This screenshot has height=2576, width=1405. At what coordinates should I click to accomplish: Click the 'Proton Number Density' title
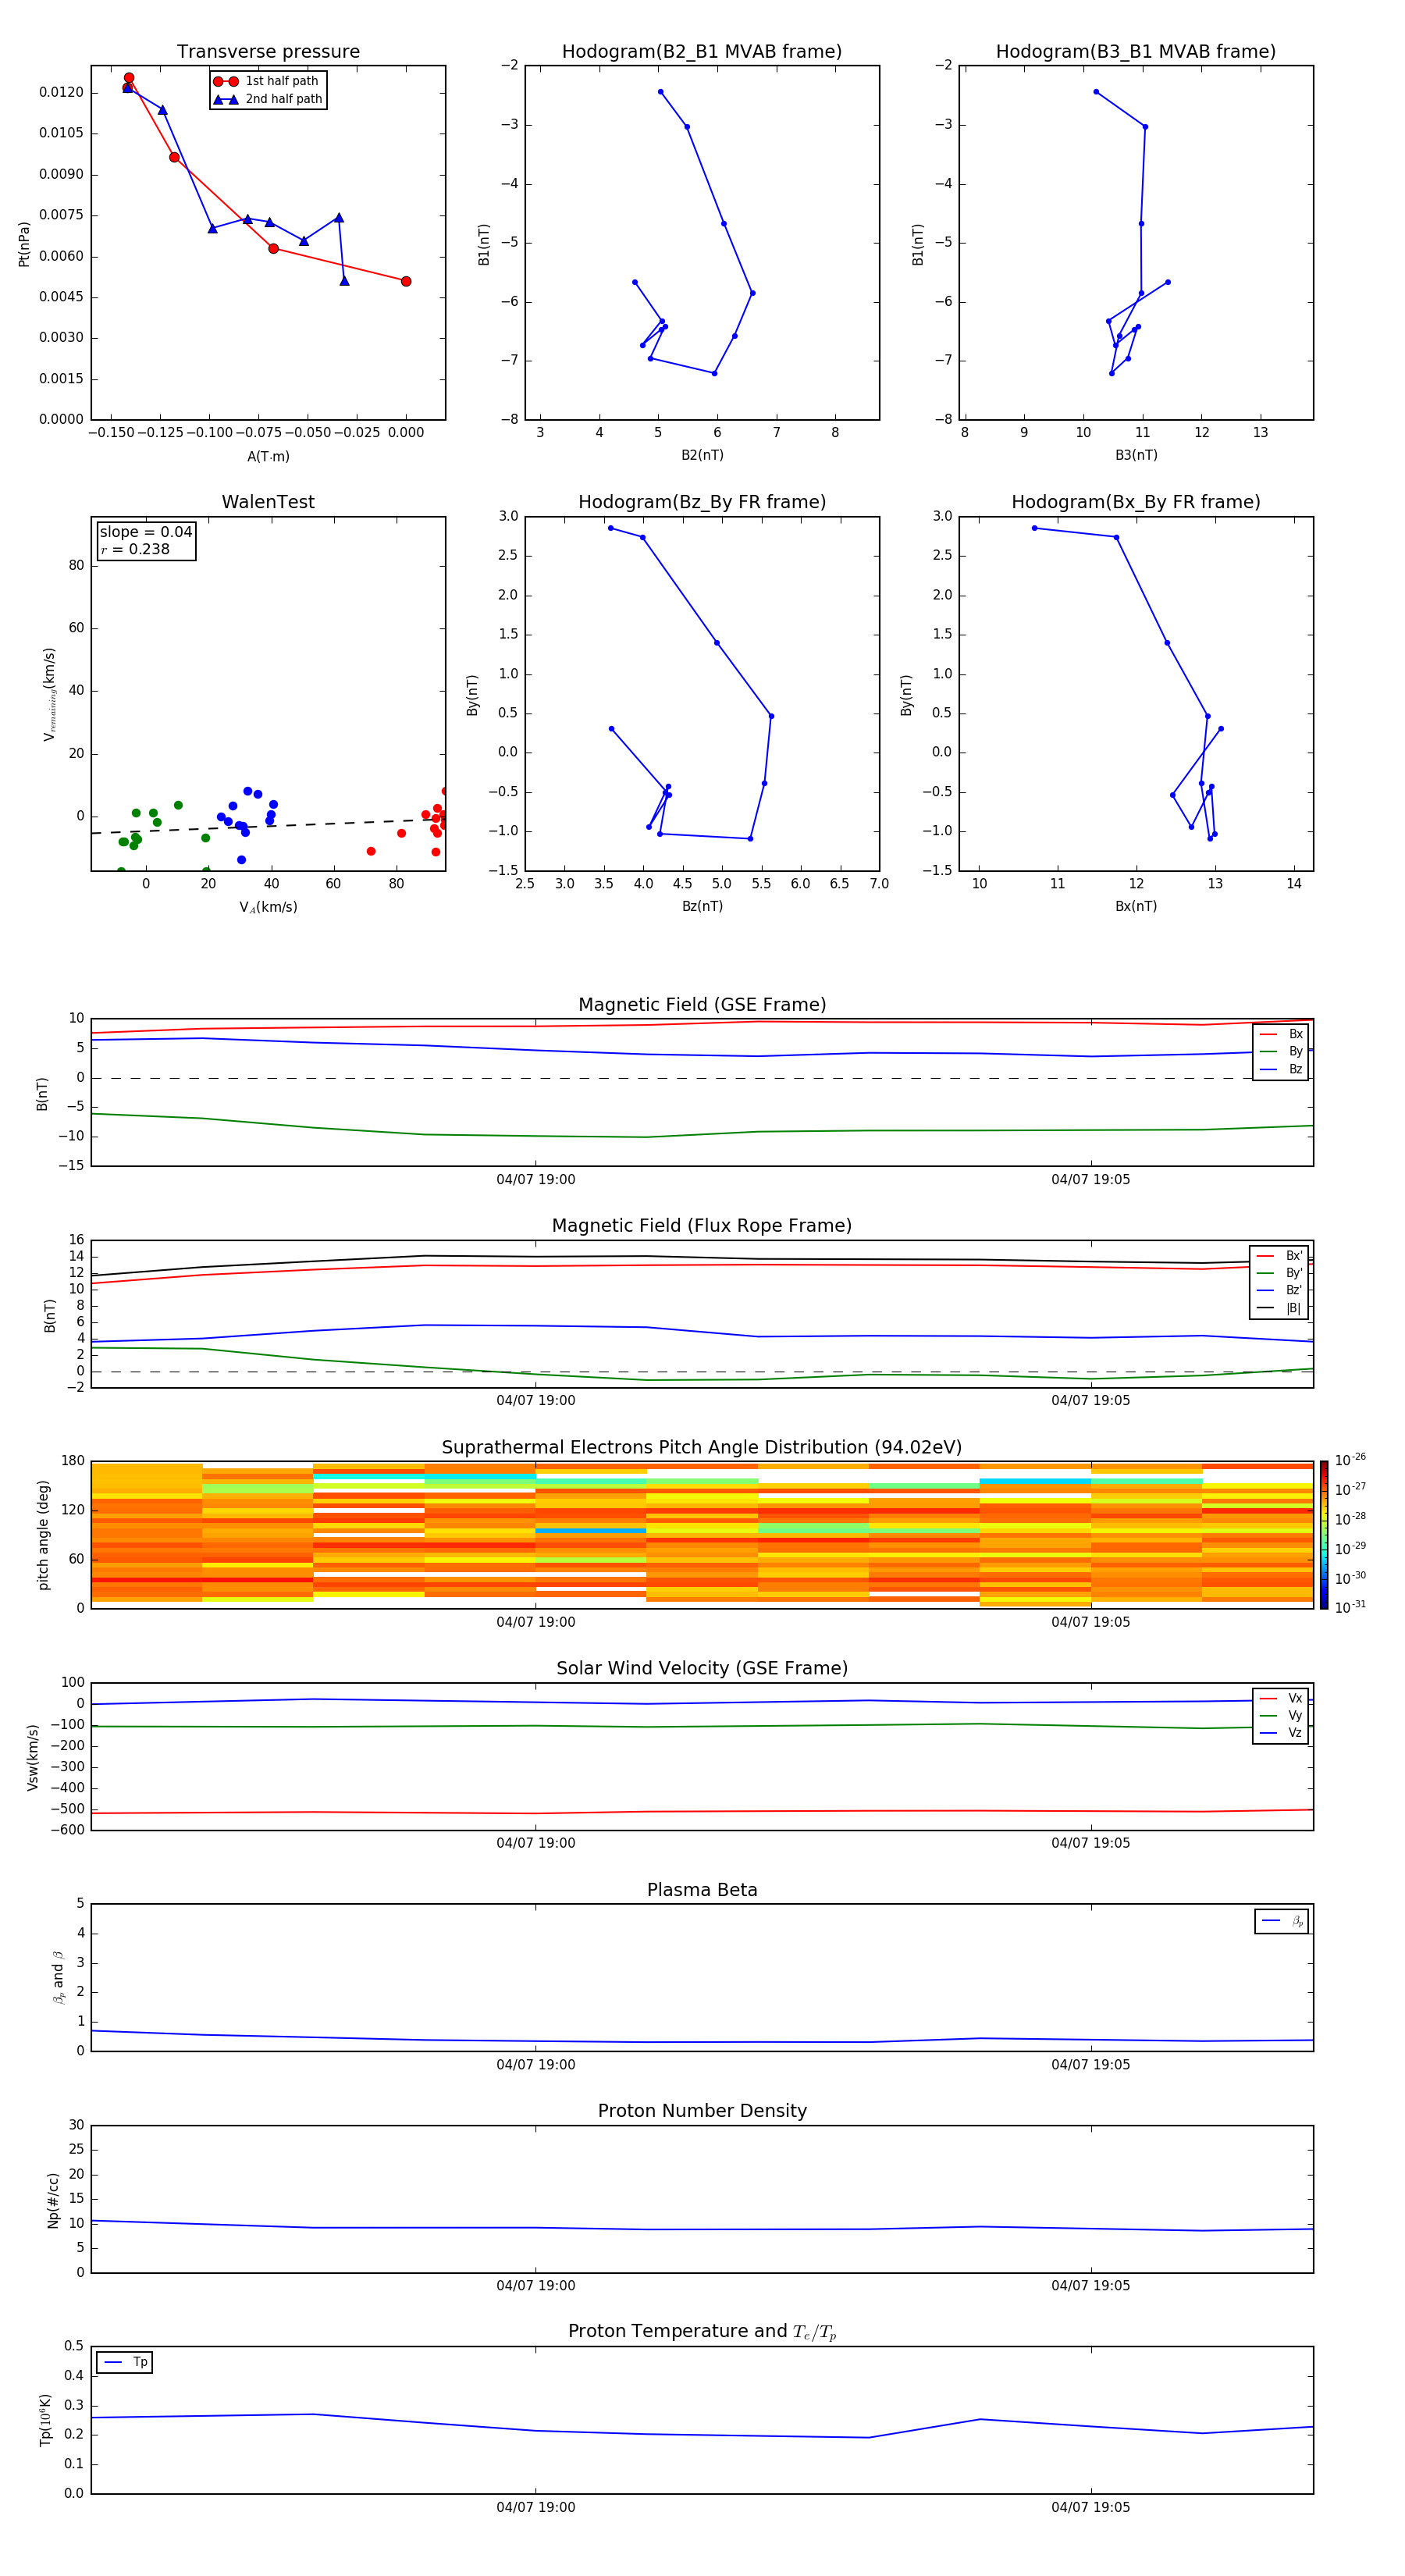pos(702,2111)
